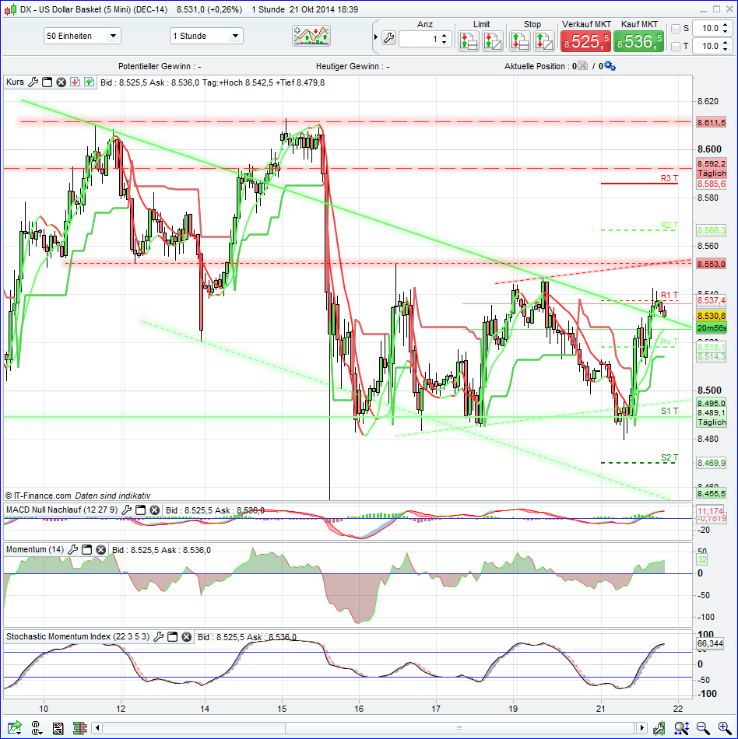This screenshot has height=739, width=738.
Task: Enable the S checkbox near top right
Action: [x=676, y=28]
